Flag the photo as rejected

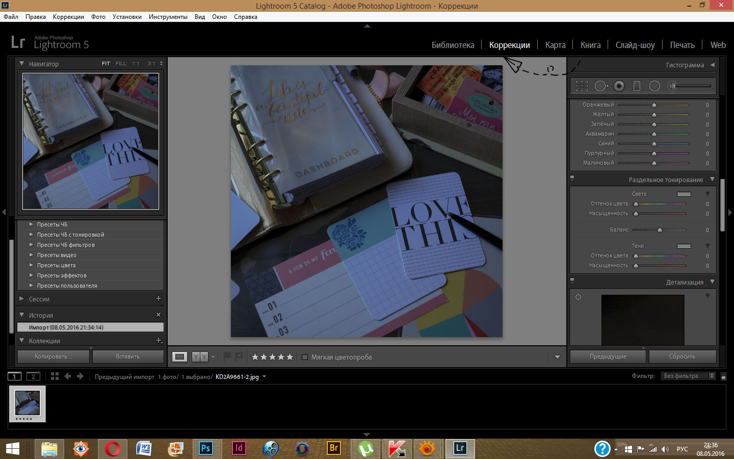point(239,356)
